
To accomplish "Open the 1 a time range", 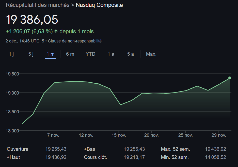I will pyautogui.click(x=111, y=54).
